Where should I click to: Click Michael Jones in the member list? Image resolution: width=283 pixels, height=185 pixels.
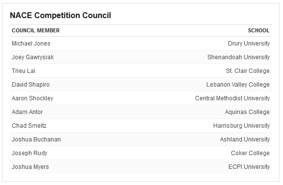click(31, 44)
